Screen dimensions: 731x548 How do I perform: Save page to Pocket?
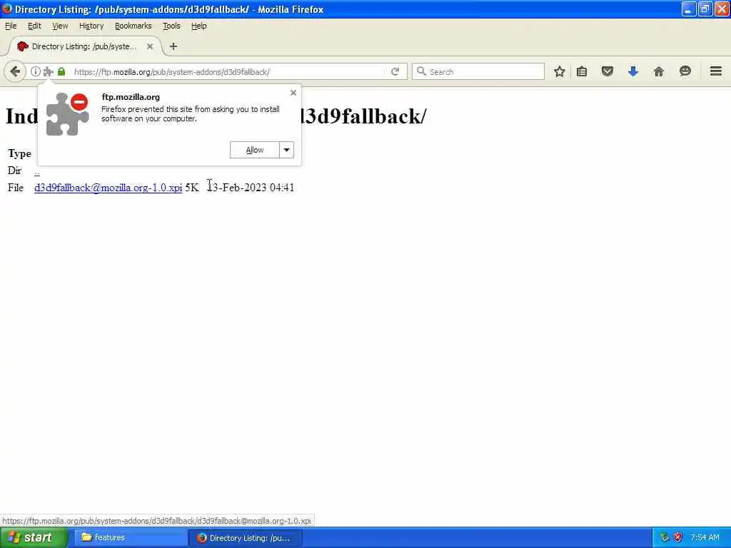(607, 72)
